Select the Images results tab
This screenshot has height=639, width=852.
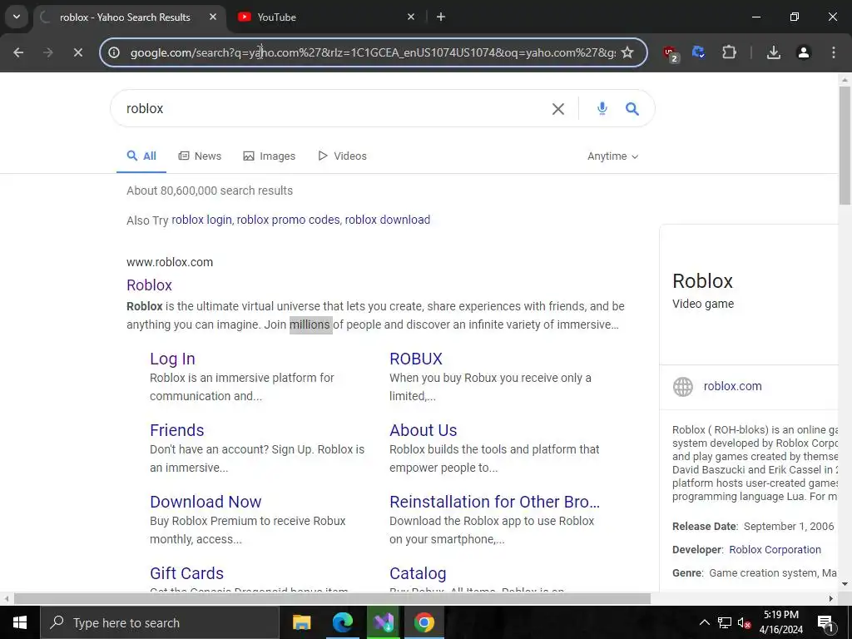270,156
